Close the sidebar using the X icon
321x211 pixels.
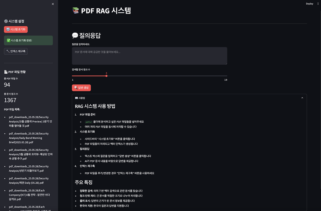(53, 4)
